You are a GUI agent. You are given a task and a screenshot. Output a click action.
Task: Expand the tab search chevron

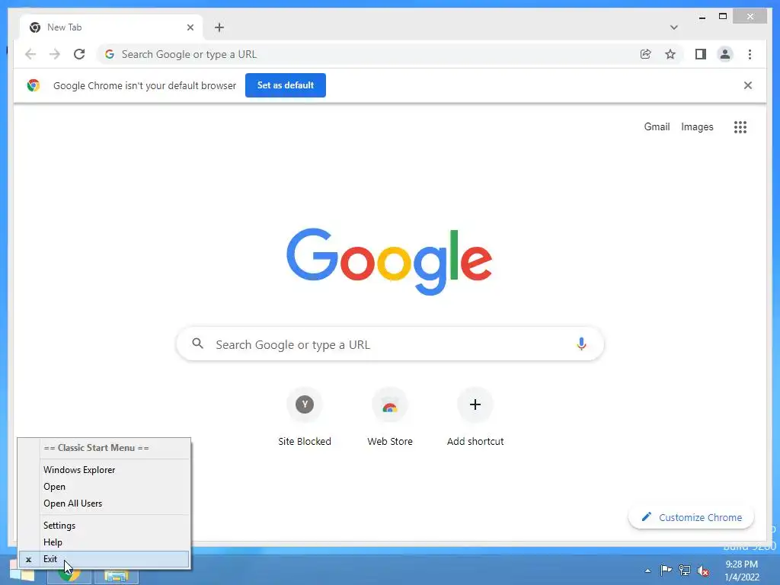674,27
